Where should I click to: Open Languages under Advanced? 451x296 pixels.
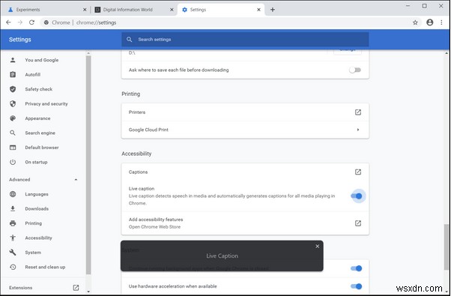[x=37, y=194]
